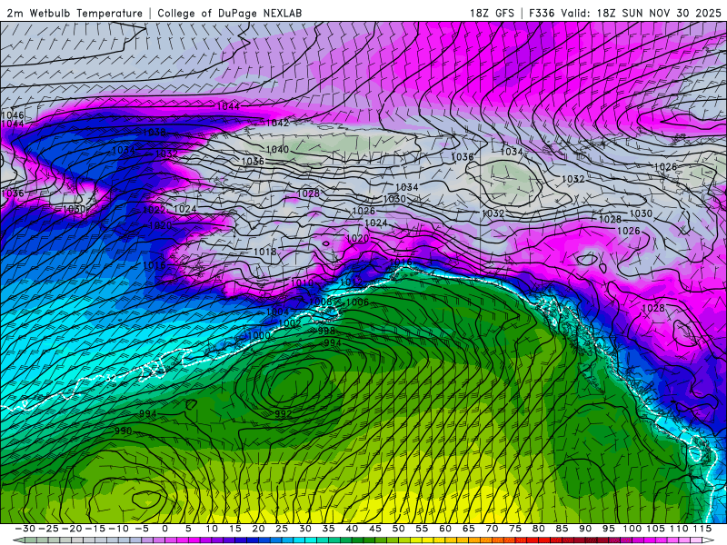Screen dimensions: 727x545
Task: Click the 1006 isobar label
Action: [x=357, y=302]
